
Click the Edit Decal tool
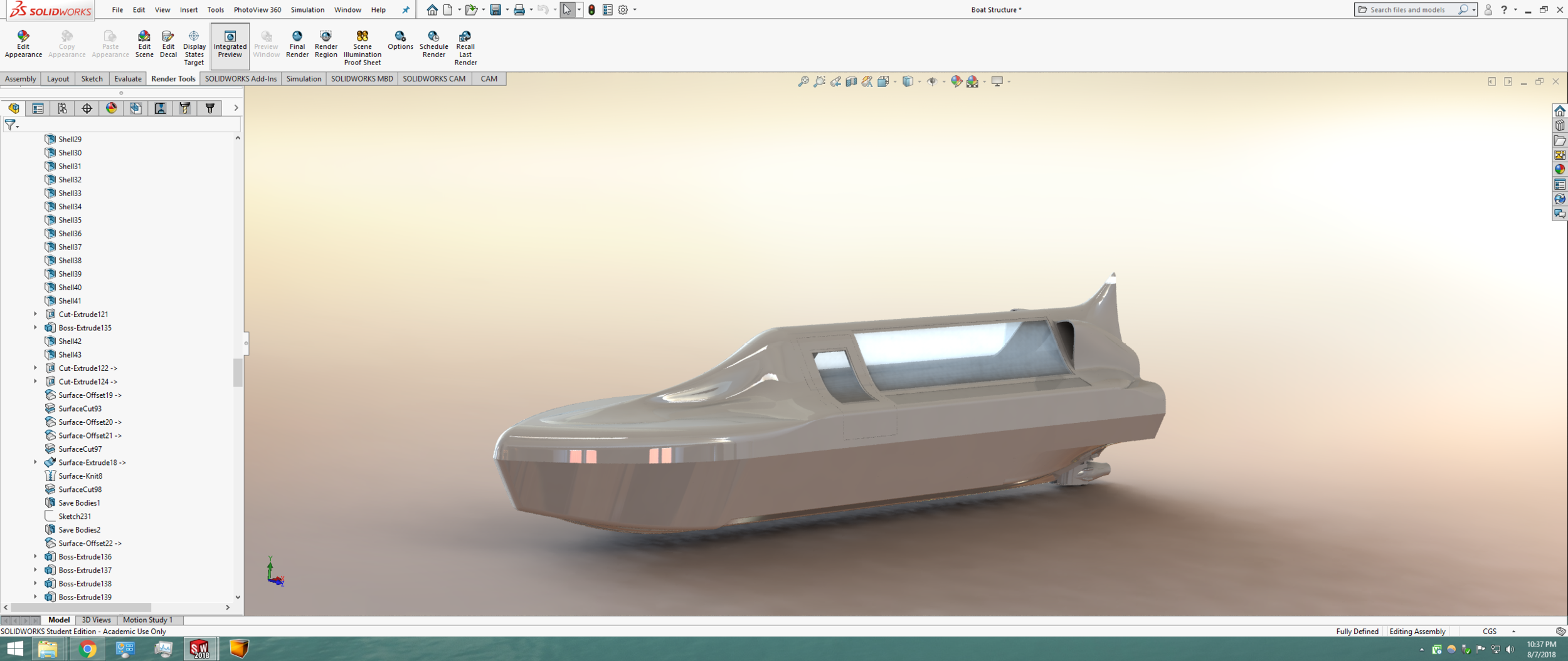click(168, 44)
